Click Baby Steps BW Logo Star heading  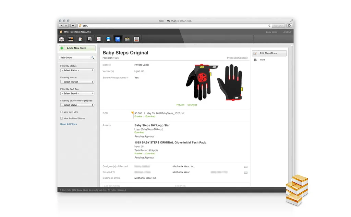[x=152, y=125]
